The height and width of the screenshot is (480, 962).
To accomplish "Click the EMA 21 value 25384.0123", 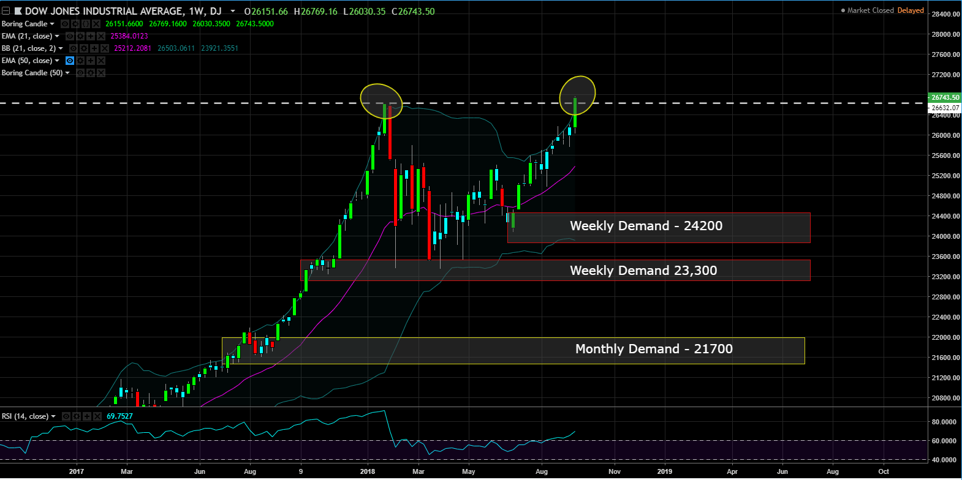I will coord(129,36).
